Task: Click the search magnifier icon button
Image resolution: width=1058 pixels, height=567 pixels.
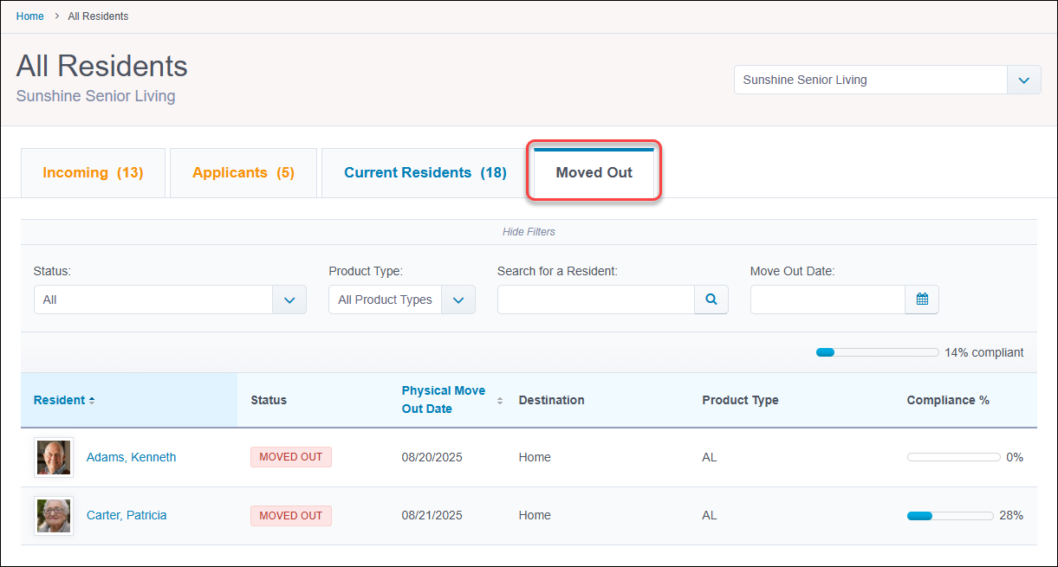Action: click(711, 300)
